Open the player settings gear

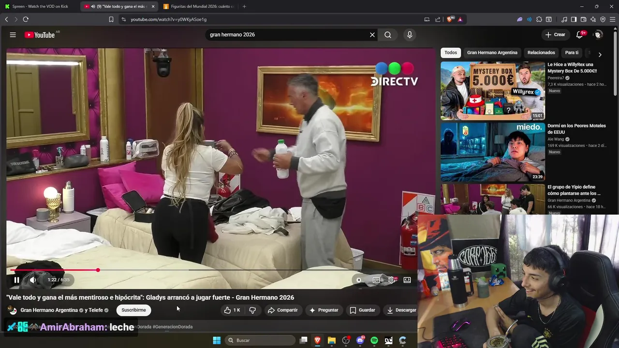tap(392, 280)
